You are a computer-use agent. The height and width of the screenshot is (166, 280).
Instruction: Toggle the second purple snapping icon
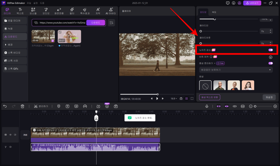click(x=227, y=106)
